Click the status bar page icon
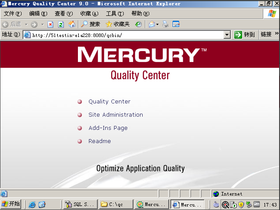Image resolution: width=280 pixels, height=210 pixels. coord(4,194)
